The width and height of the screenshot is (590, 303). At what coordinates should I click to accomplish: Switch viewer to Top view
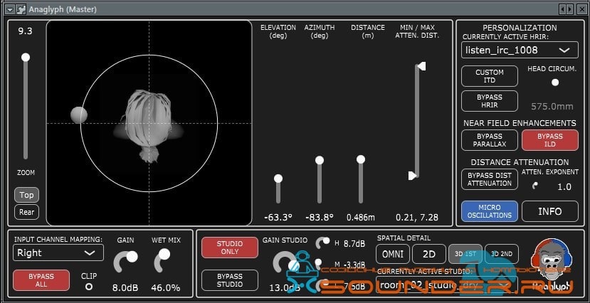point(27,195)
